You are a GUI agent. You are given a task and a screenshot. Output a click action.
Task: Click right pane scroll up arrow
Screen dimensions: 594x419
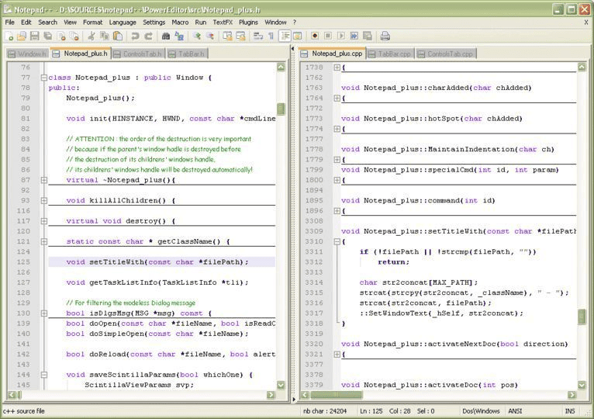pyautogui.click(x=582, y=67)
